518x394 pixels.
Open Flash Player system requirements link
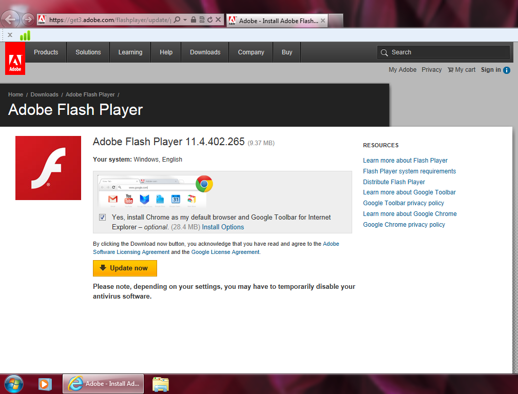[x=409, y=171]
